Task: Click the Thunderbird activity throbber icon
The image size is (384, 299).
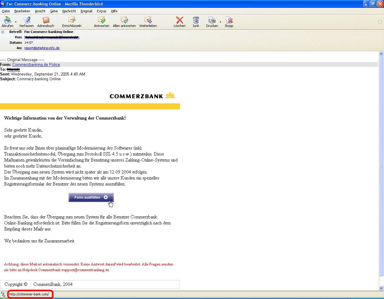Action: pos(380,22)
